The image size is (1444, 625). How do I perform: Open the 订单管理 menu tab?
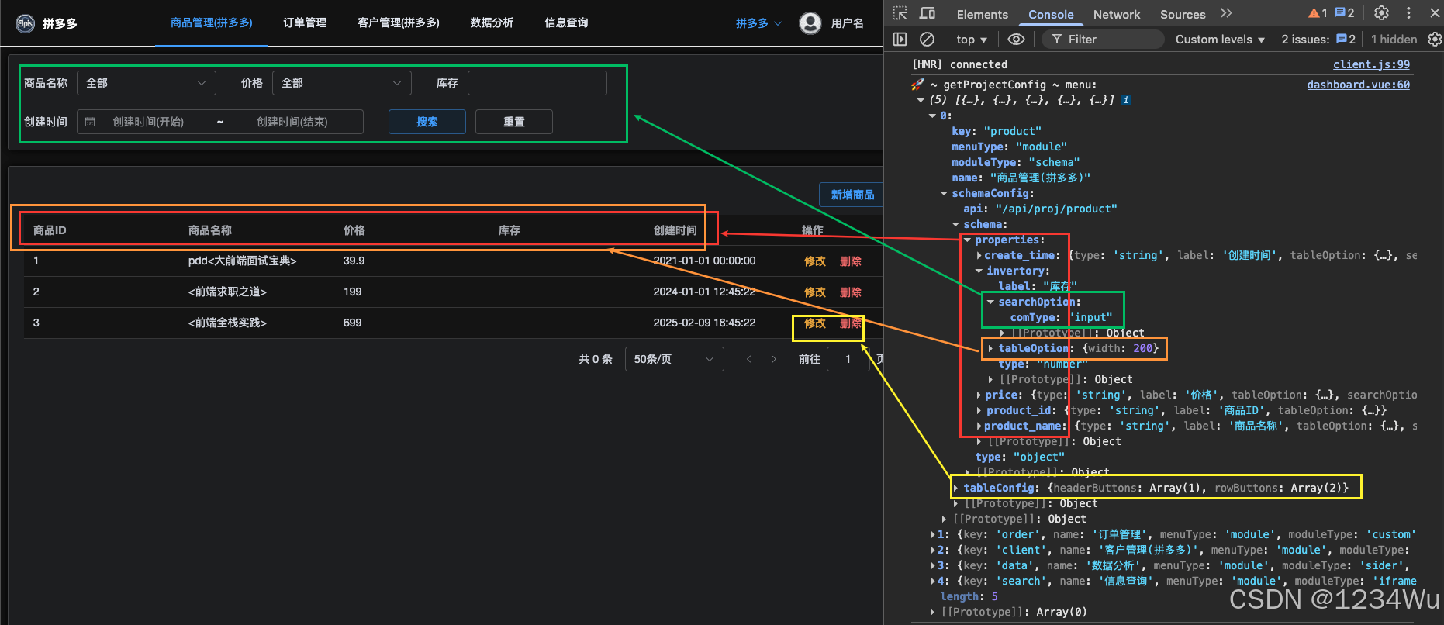305,23
